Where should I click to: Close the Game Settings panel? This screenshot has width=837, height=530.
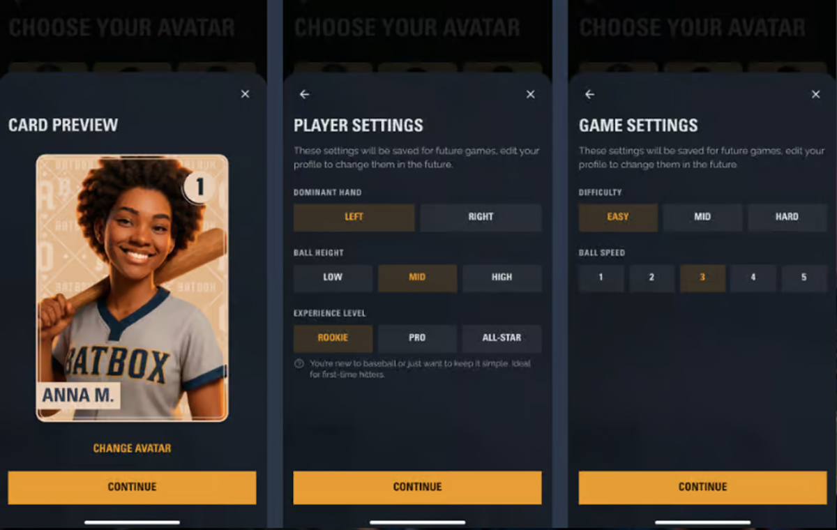[x=815, y=94]
